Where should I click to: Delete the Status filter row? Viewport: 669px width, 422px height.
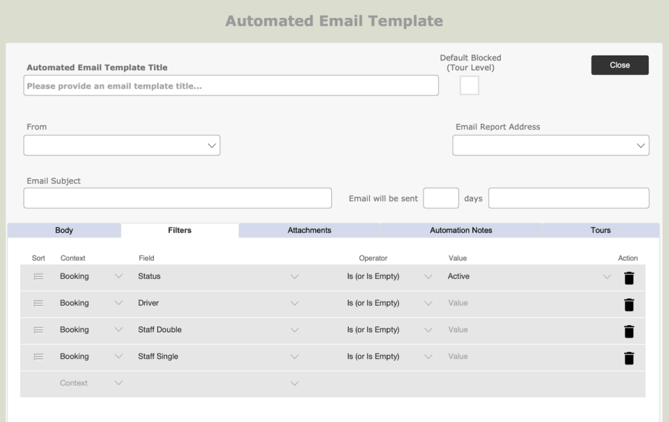629,278
